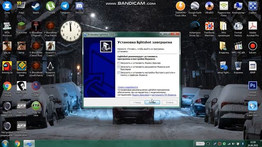This screenshot has width=262, height=147.
Task: Click the taskbar clock and date
Action: click(253, 144)
